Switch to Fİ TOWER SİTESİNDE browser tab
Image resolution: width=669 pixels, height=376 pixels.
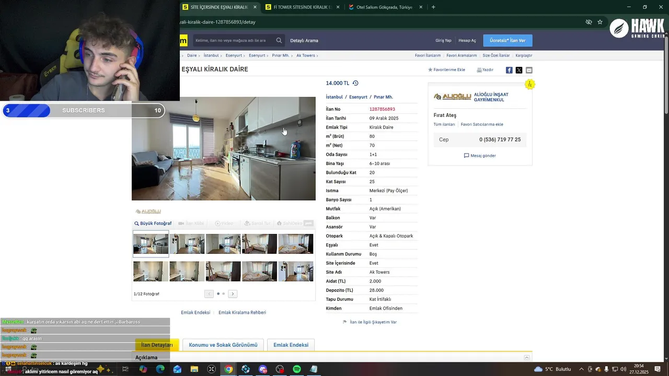click(x=302, y=7)
